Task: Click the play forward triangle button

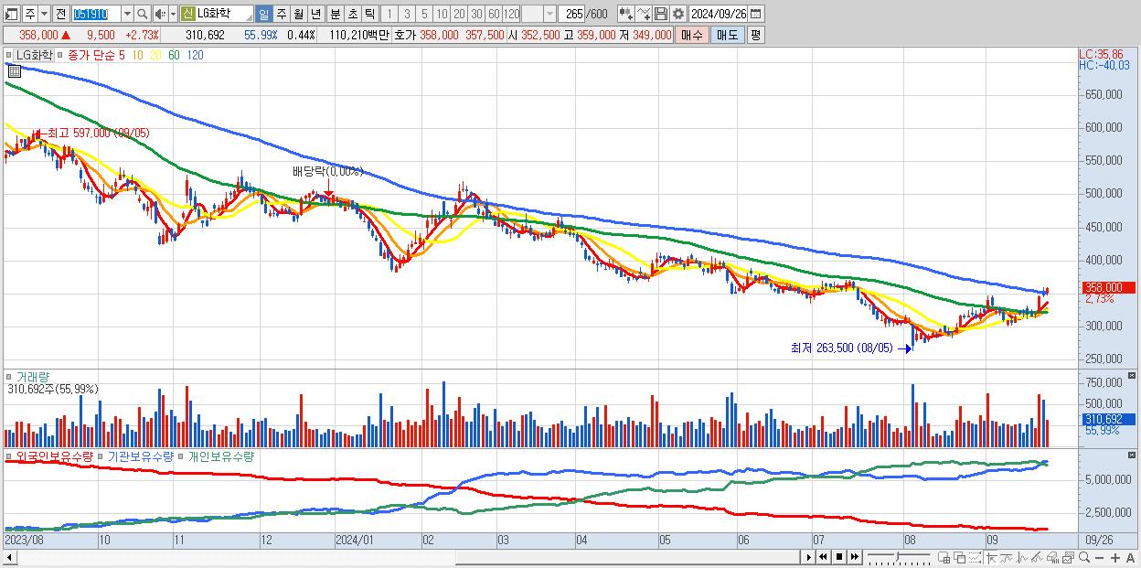Action: pos(809,557)
